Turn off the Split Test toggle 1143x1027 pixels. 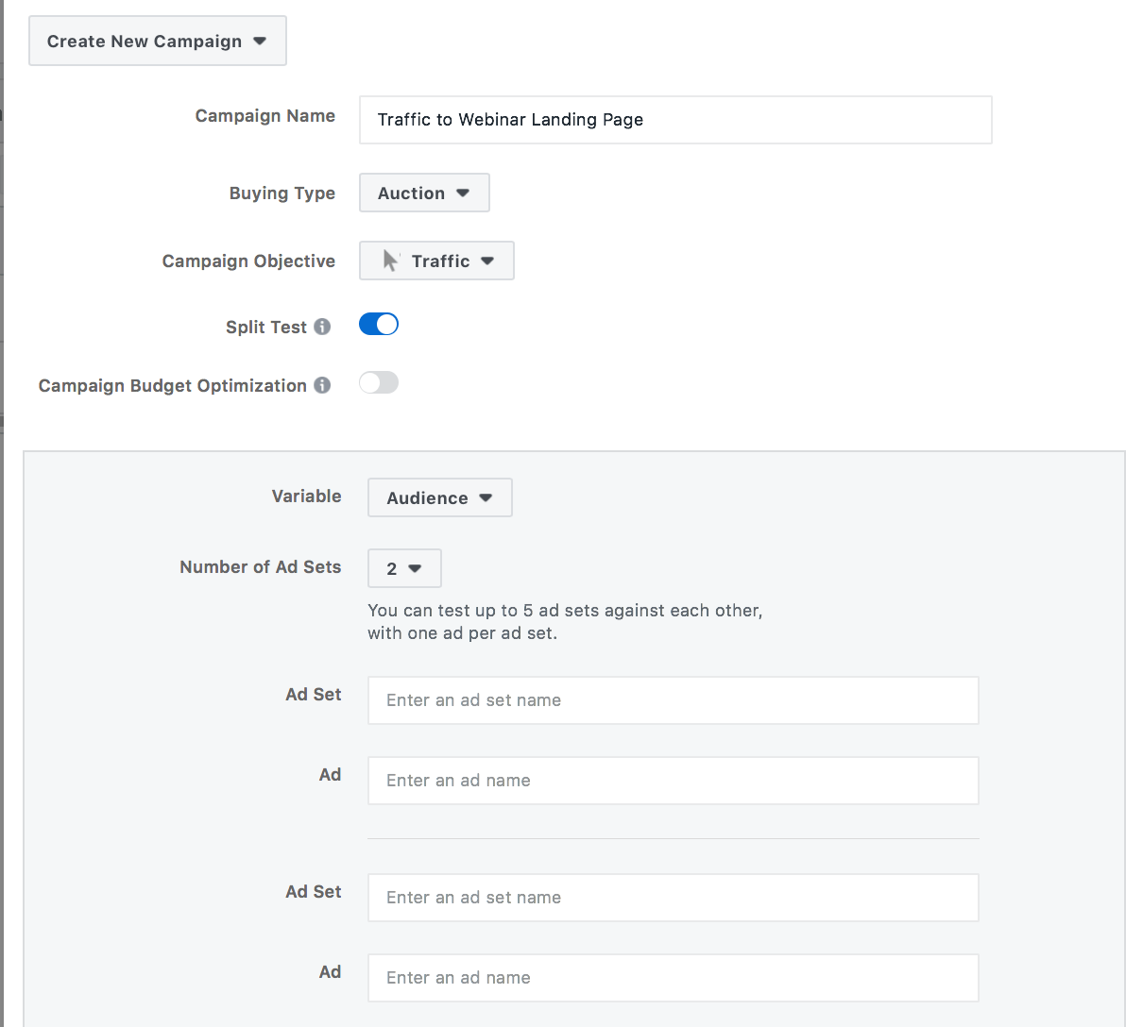(x=379, y=325)
